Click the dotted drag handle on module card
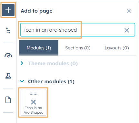139x123 pixels. pos(34,94)
